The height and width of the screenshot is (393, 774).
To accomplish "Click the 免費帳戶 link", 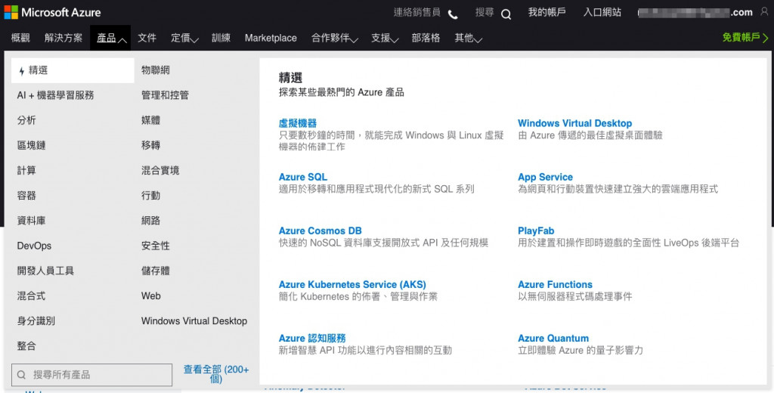I will [741, 38].
